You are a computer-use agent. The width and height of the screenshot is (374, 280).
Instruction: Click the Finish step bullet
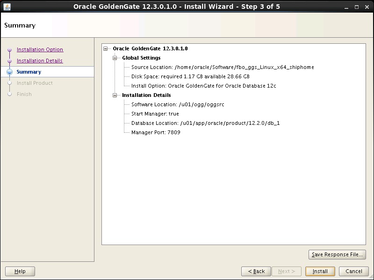[x=9, y=94]
